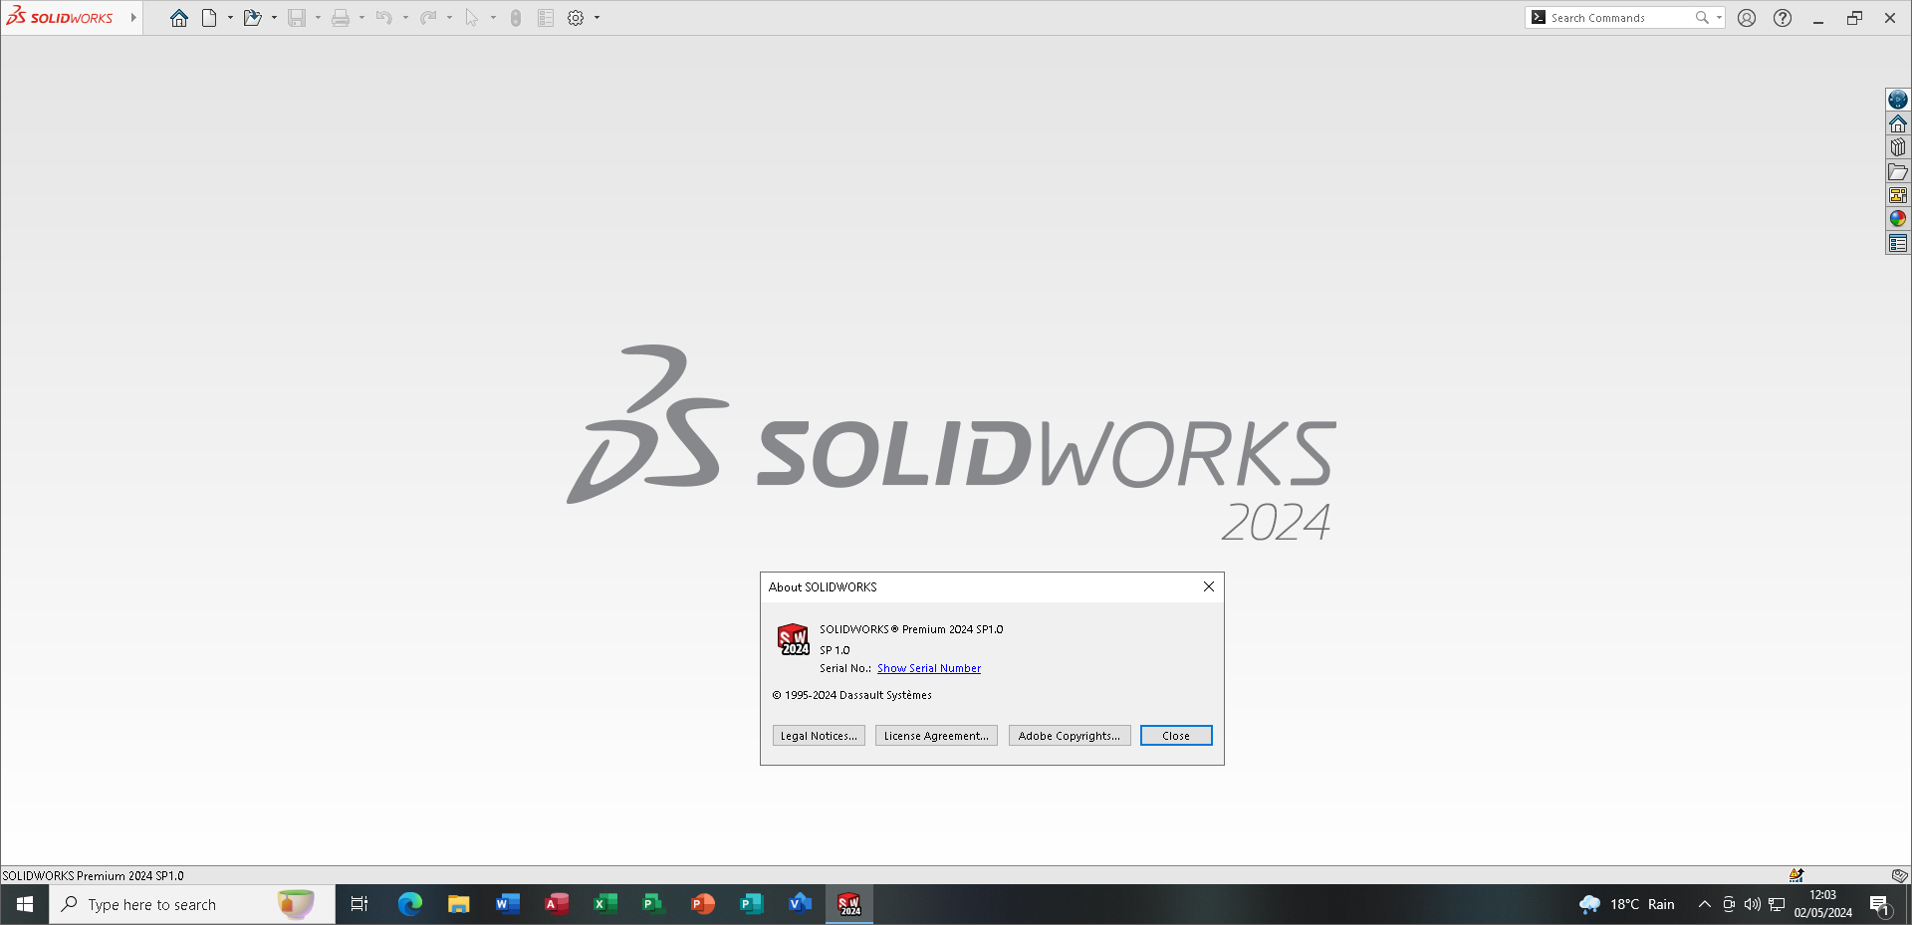The image size is (1912, 925).
Task: Expand the Print dropdown arrow
Action: (361, 18)
